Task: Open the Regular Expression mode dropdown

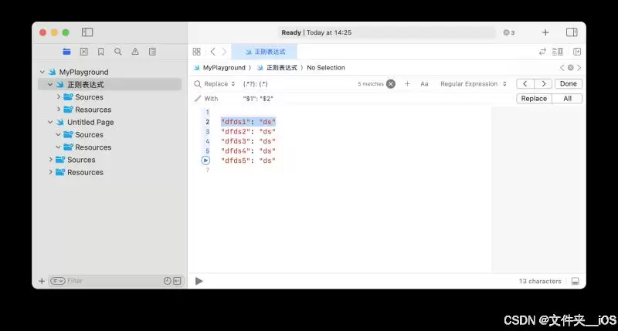Action: tap(474, 84)
